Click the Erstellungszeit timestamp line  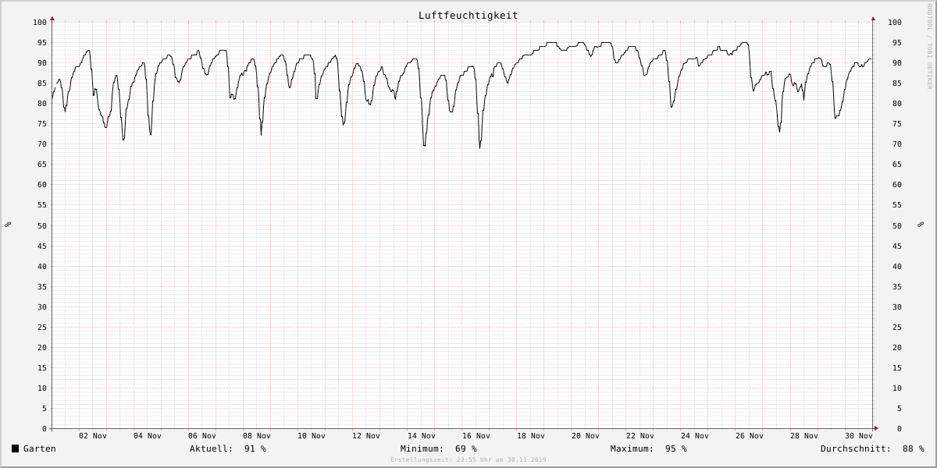468,459
